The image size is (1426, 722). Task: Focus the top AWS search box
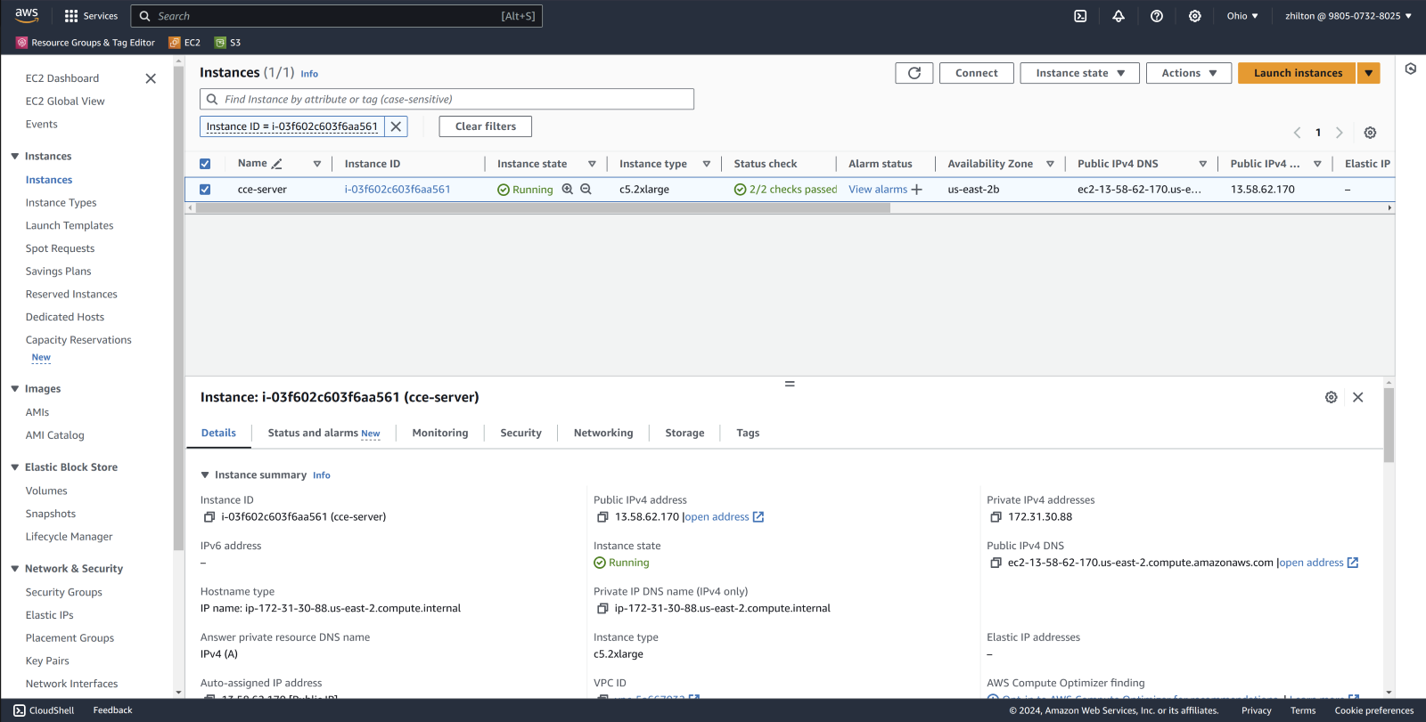click(x=337, y=16)
